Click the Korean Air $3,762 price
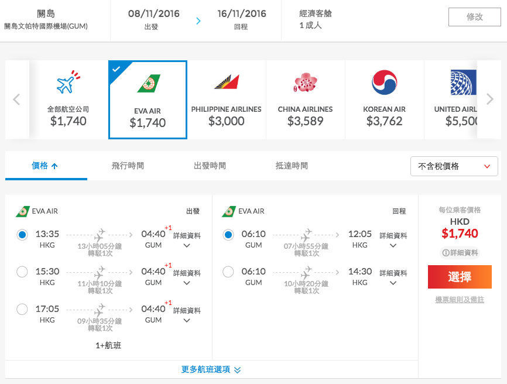The width and height of the screenshot is (507, 384). (385, 121)
